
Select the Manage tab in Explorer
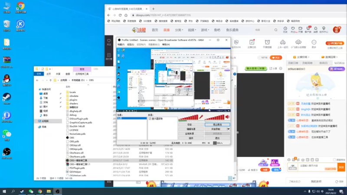coord(82,69)
